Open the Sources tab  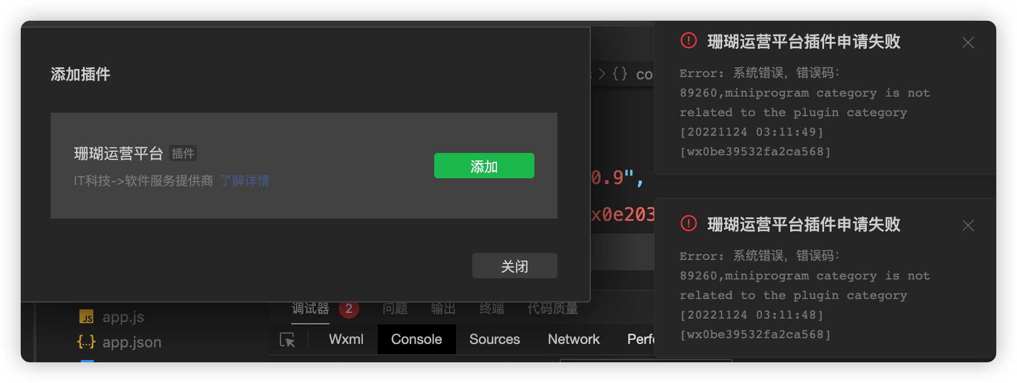coord(495,339)
